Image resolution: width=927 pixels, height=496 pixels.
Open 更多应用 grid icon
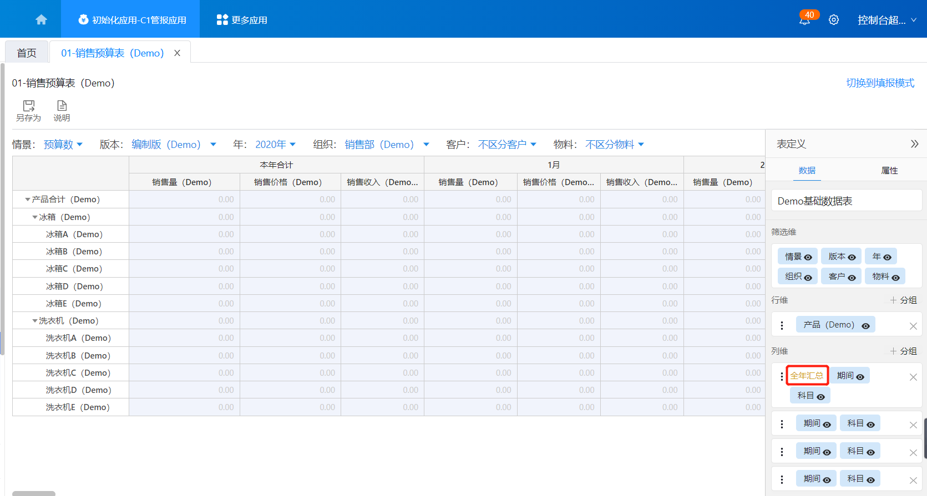point(222,20)
